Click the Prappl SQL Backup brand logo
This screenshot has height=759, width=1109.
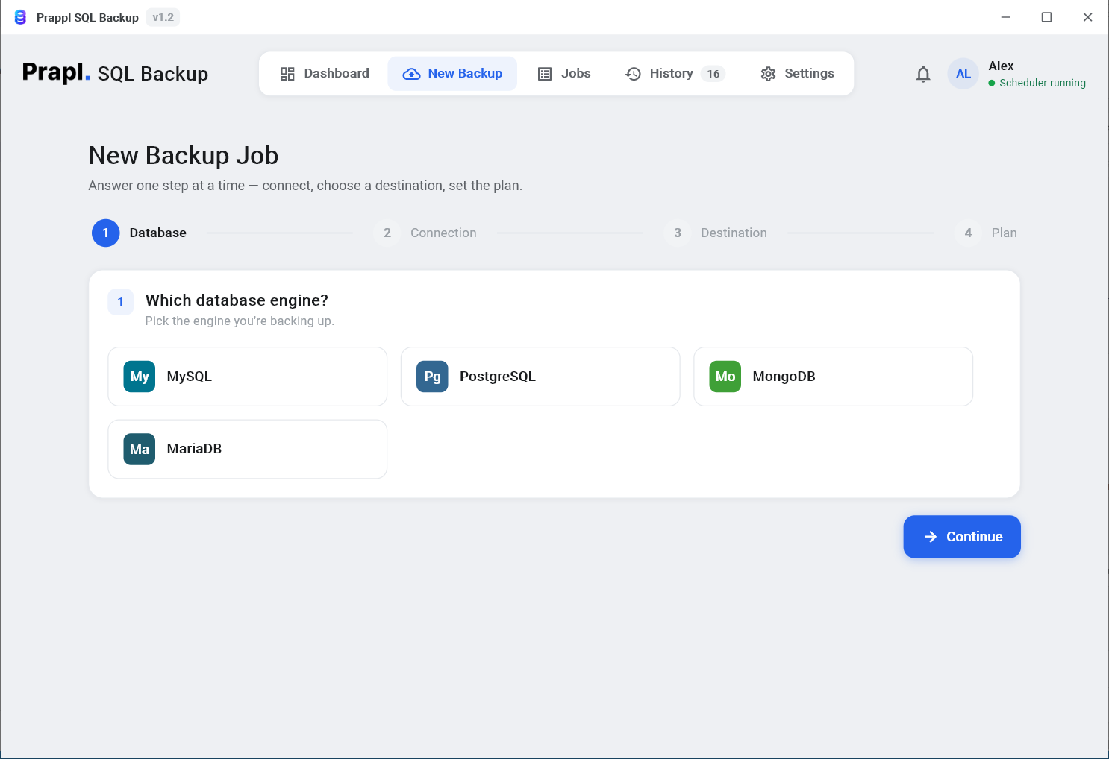pyautogui.click(x=116, y=73)
